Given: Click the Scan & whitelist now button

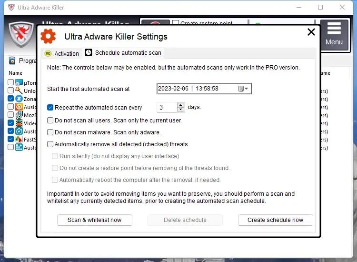Looking at the screenshot, I should click(x=95, y=220).
